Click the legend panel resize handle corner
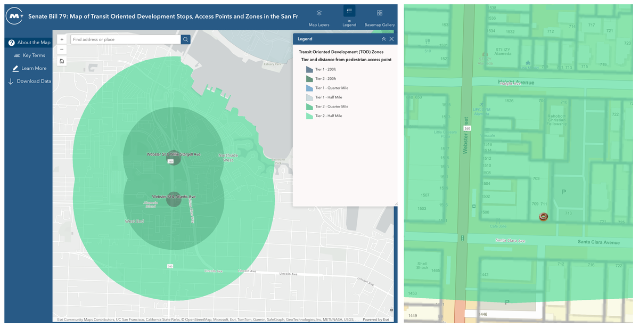 point(395,204)
